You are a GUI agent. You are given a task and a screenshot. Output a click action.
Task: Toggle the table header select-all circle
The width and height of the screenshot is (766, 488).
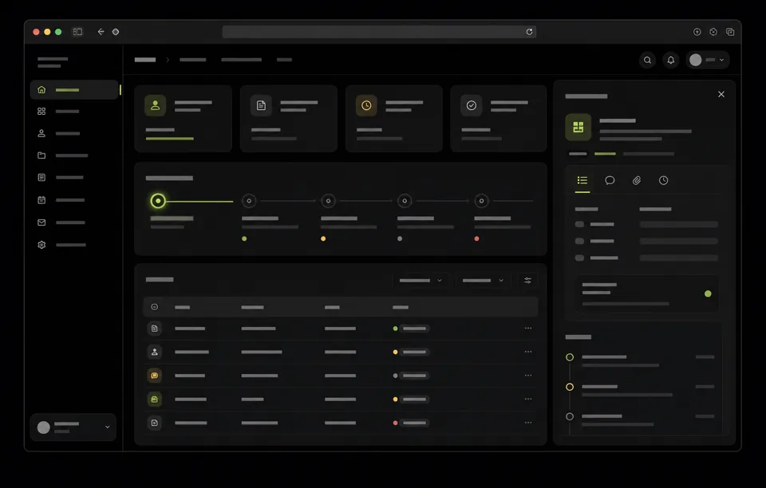[154, 307]
